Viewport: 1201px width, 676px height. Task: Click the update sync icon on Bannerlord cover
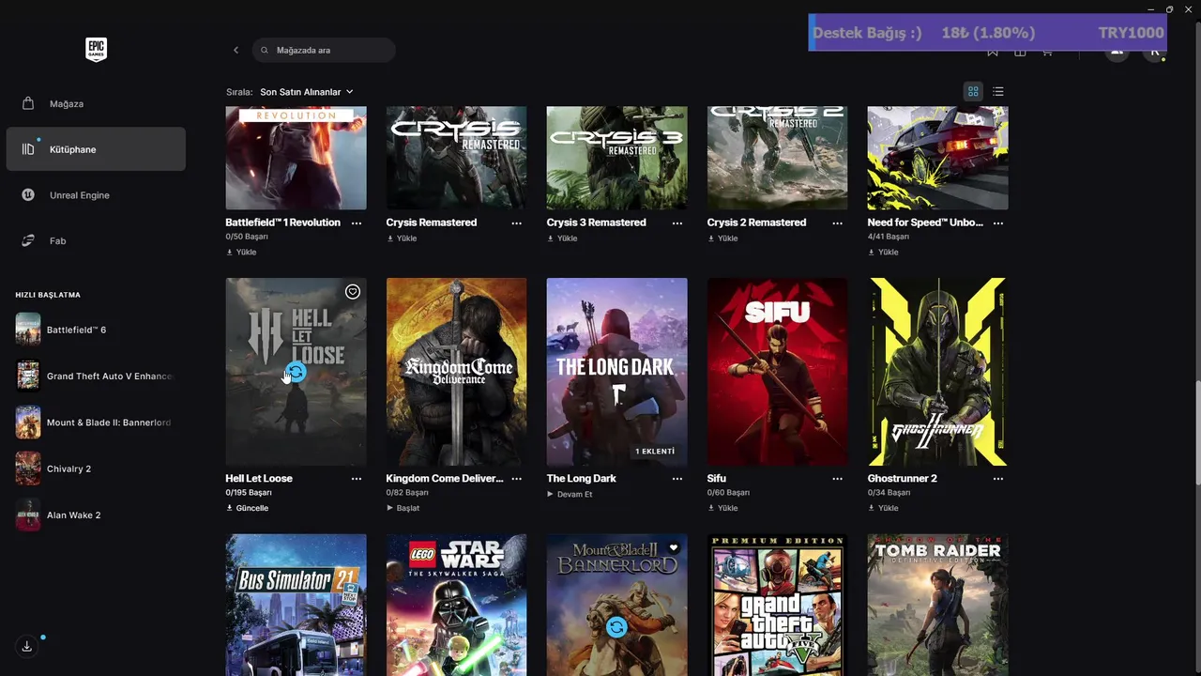click(x=616, y=627)
